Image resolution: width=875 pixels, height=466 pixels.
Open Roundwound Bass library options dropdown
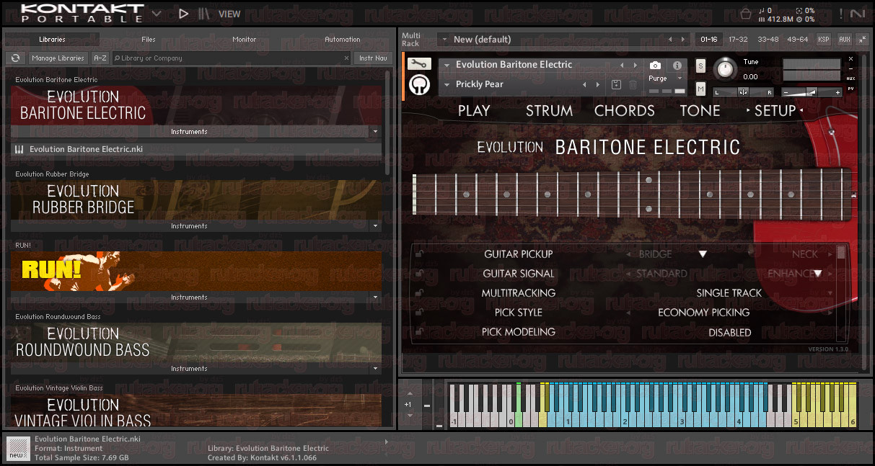pos(375,369)
